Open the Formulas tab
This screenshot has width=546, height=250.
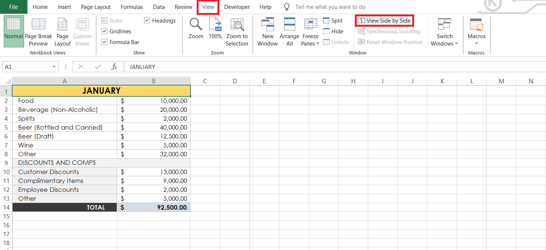pos(132,7)
